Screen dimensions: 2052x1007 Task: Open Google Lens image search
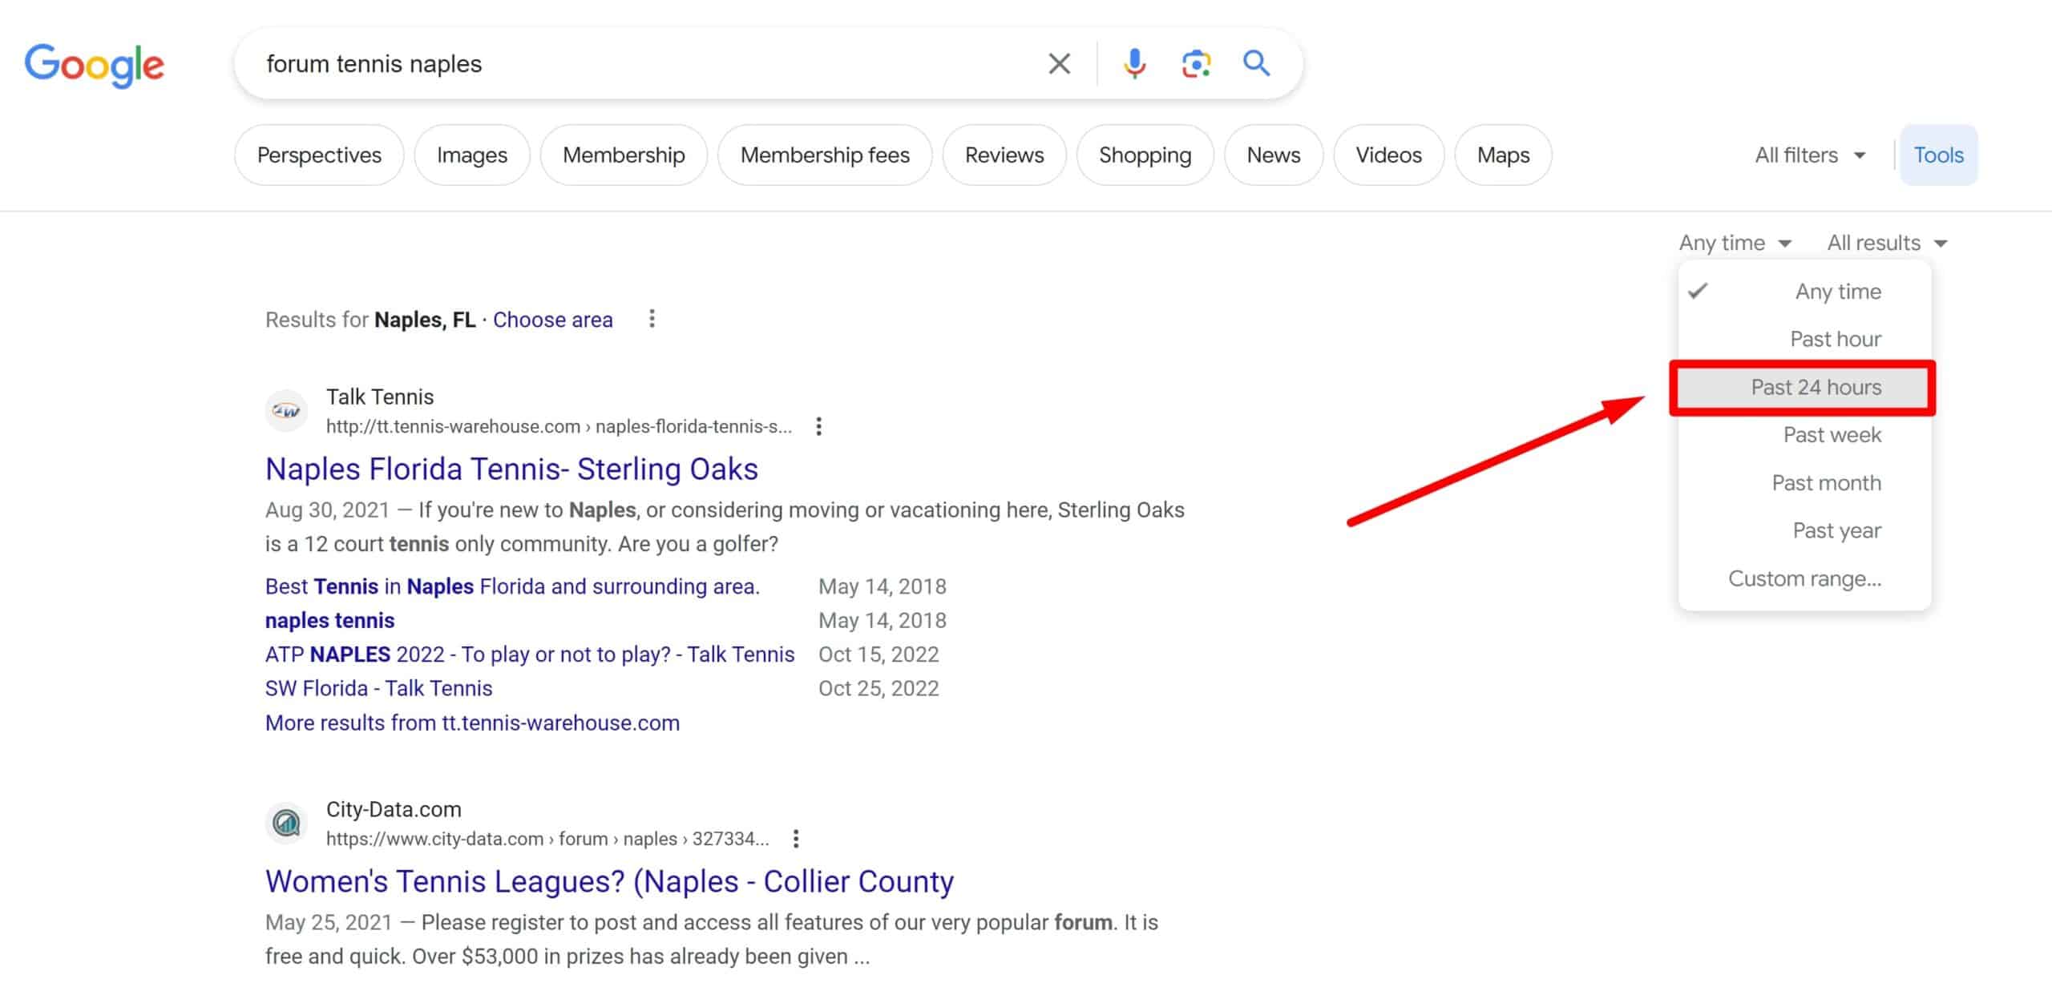tap(1195, 63)
